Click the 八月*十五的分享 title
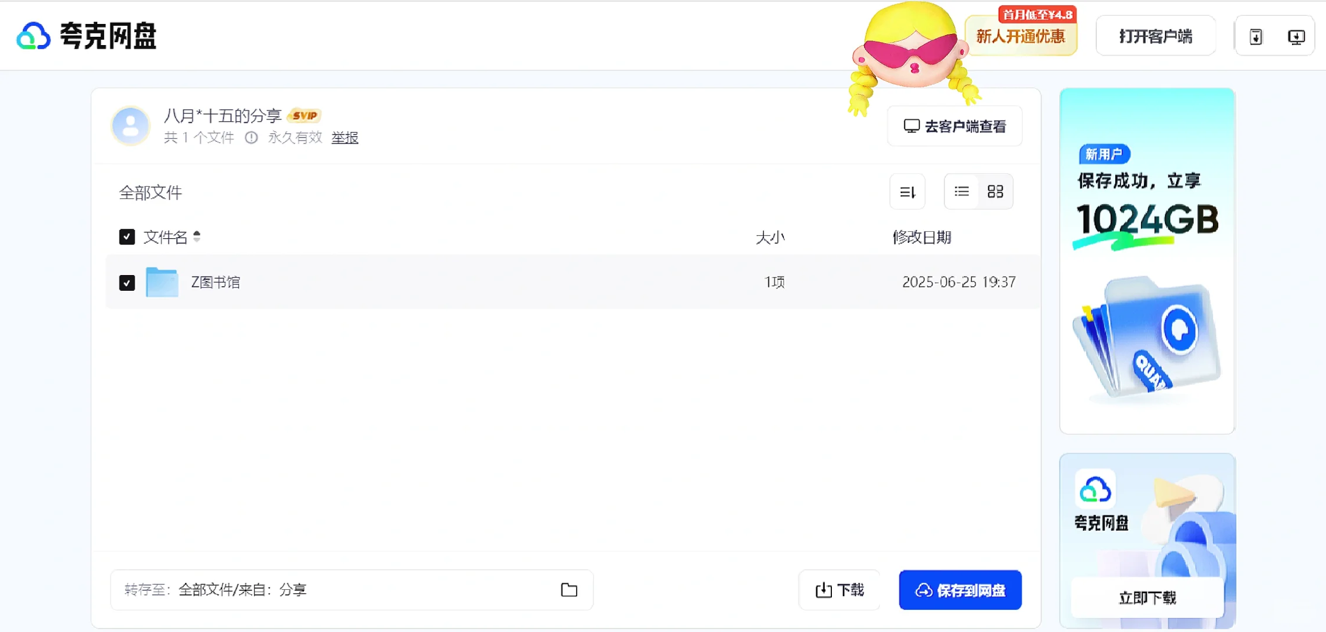Screen dimensions: 1326x632 coord(223,115)
